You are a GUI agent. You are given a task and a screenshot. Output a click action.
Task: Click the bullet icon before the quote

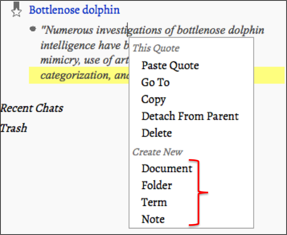(x=33, y=29)
